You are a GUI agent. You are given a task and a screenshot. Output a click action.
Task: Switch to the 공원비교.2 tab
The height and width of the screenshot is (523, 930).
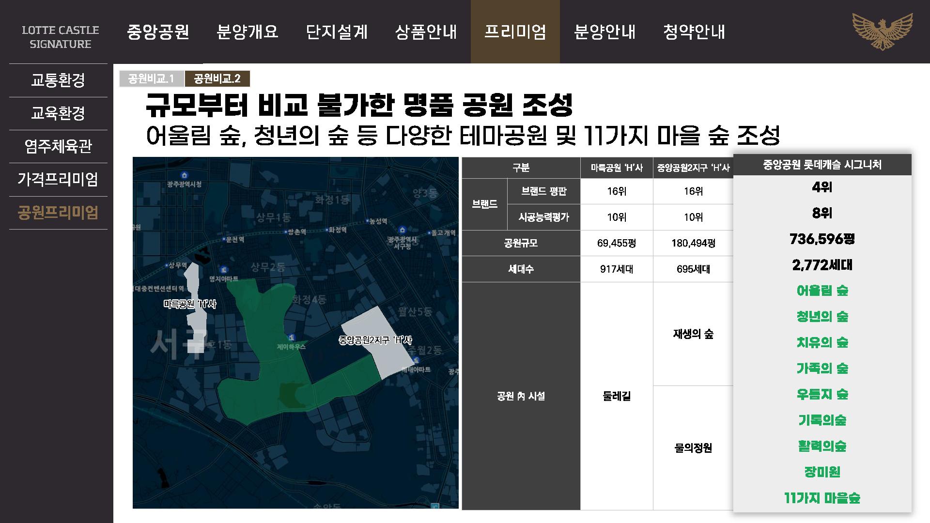(x=217, y=78)
